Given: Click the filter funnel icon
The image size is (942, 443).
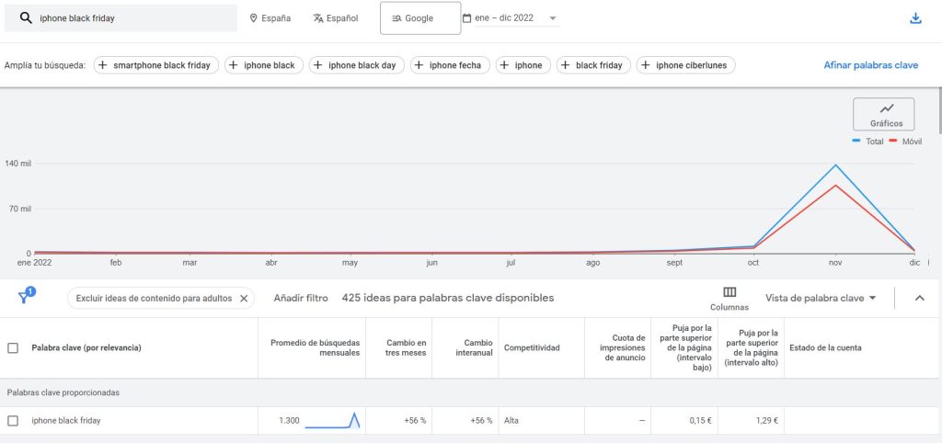Looking at the screenshot, I should click(25, 296).
